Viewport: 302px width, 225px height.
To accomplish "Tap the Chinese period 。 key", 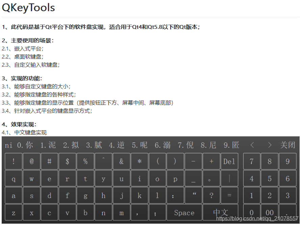I will 211,178.
